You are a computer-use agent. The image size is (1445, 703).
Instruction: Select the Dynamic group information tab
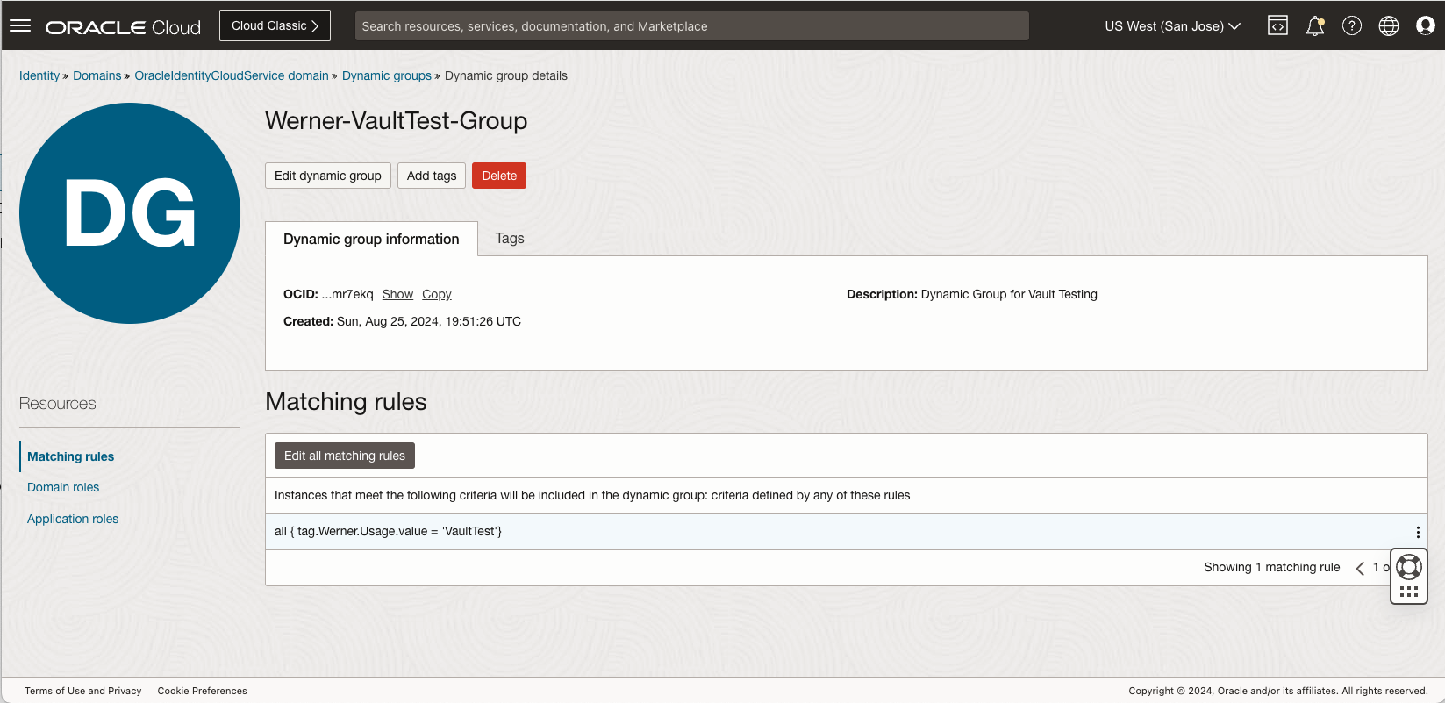371,239
